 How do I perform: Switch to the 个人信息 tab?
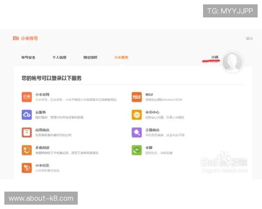point(59,57)
